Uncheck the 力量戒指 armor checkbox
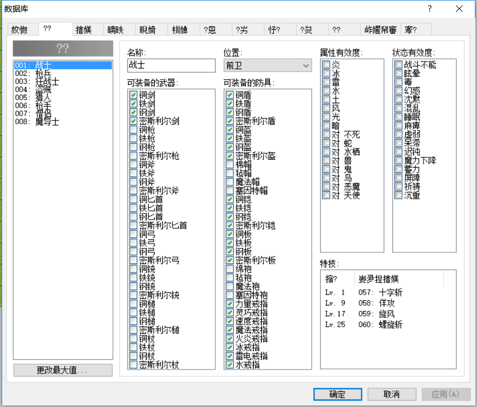This screenshot has height=407, width=477. click(x=230, y=304)
